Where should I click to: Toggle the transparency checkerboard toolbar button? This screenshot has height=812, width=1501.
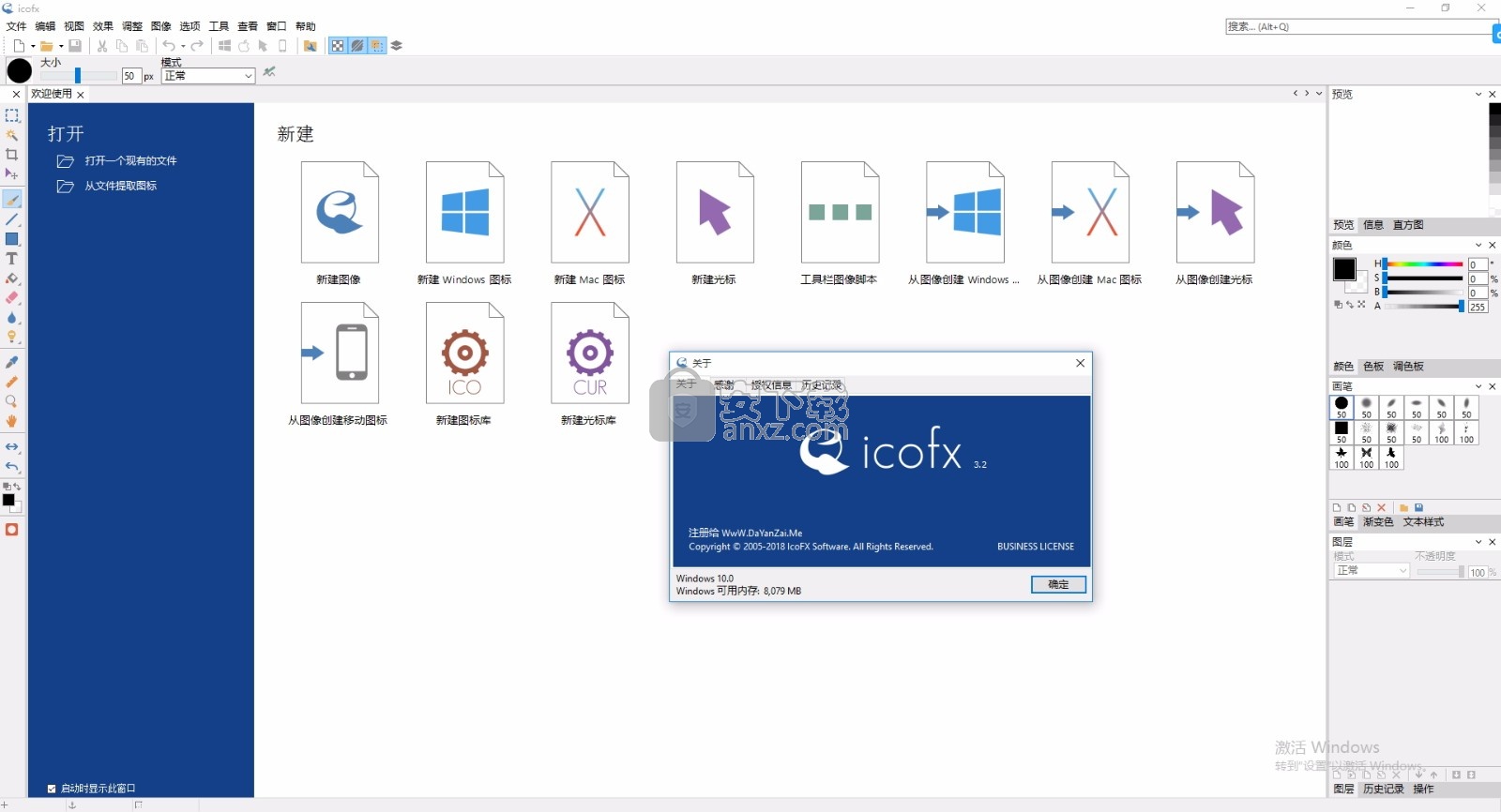click(338, 45)
